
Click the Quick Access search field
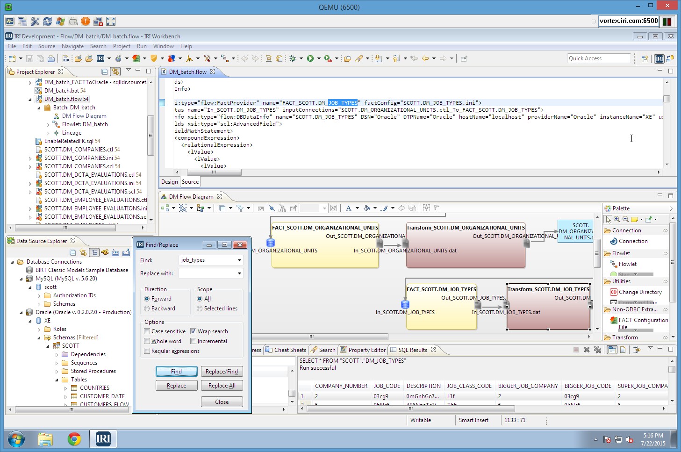599,58
